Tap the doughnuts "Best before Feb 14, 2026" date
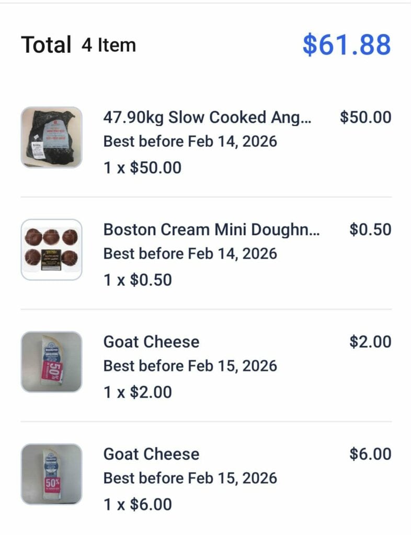Image resolution: width=411 pixels, height=535 pixels. 190,254
